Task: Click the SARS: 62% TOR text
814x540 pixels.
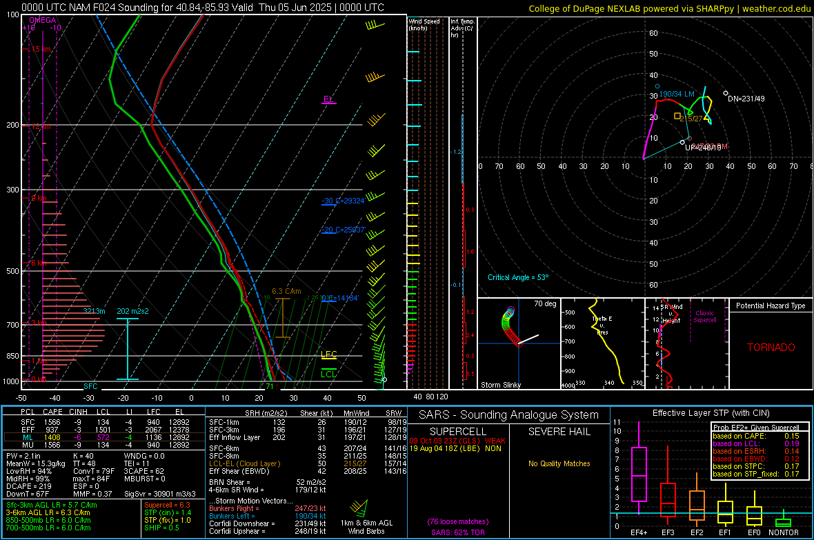Action: click(x=458, y=532)
